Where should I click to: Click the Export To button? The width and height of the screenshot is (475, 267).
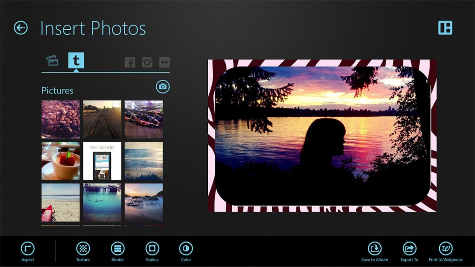click(x=410, y=248)
